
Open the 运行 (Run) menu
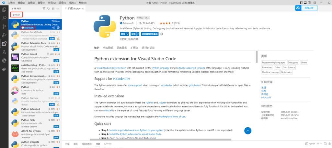tap(62, 3)
